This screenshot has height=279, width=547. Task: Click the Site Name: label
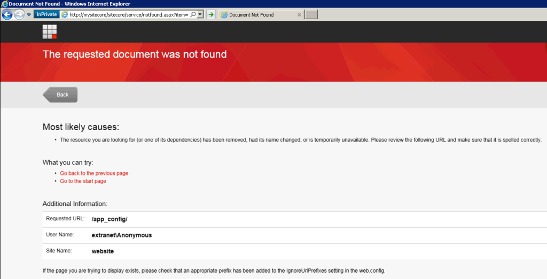click(59, 250)
